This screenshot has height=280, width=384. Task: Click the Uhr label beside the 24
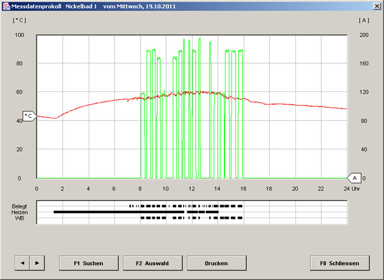pyautogui.click(x=356, y=189)
